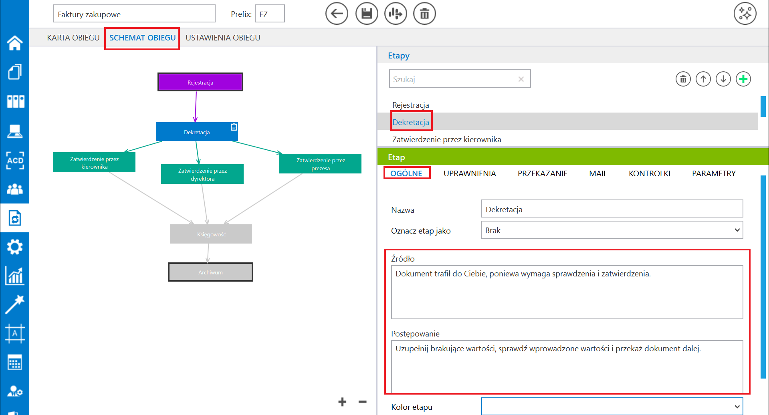Click the Postępowanie text area
The height and width of the screenshot is (415, 769).
(567, 367)
